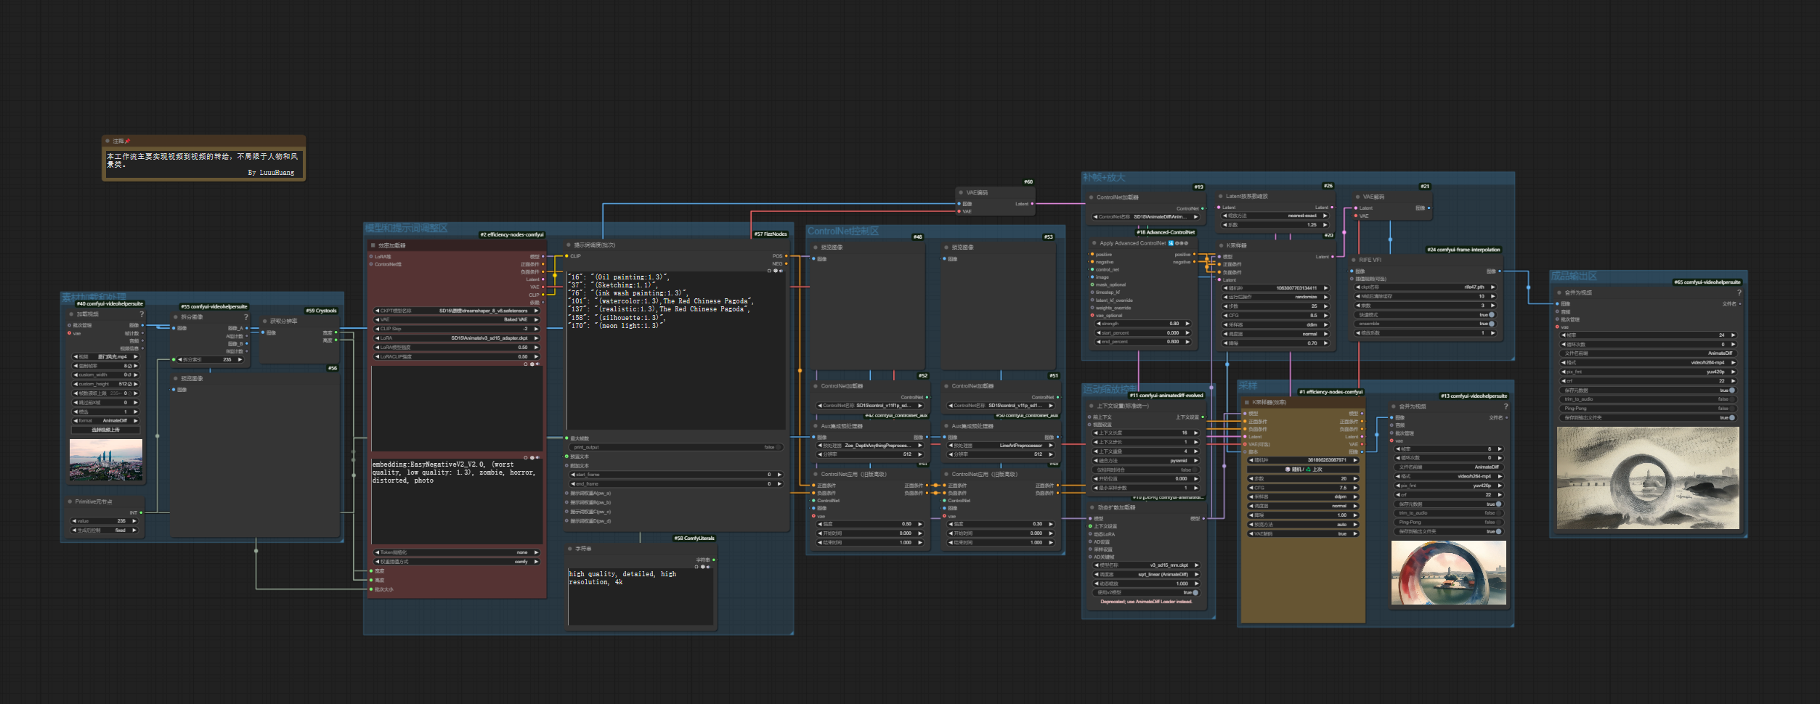Image resolution: width=1820 pixels, height=704 pixels.
Task: Click the INT output port of Primitive元节点
Action: coord(141,512)
